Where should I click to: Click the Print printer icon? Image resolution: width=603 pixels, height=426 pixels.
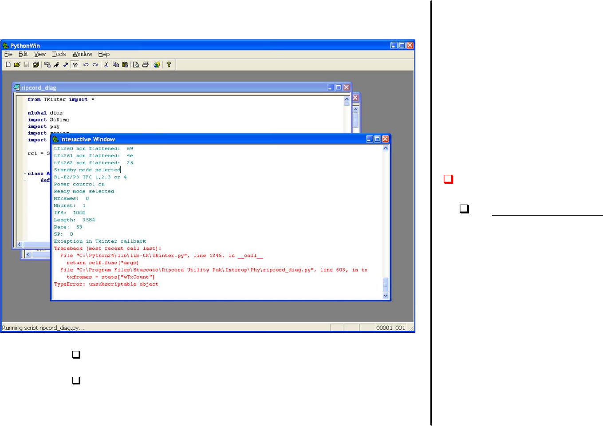(x=145, y=65)
